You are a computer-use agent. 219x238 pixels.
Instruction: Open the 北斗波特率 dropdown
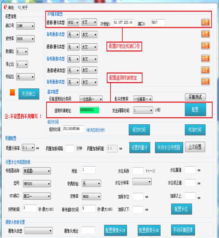(143, 99)
